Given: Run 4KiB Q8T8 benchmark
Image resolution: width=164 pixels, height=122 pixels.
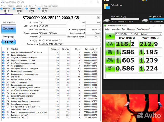Looking at the screenshot, I should [x=110, y=52].
